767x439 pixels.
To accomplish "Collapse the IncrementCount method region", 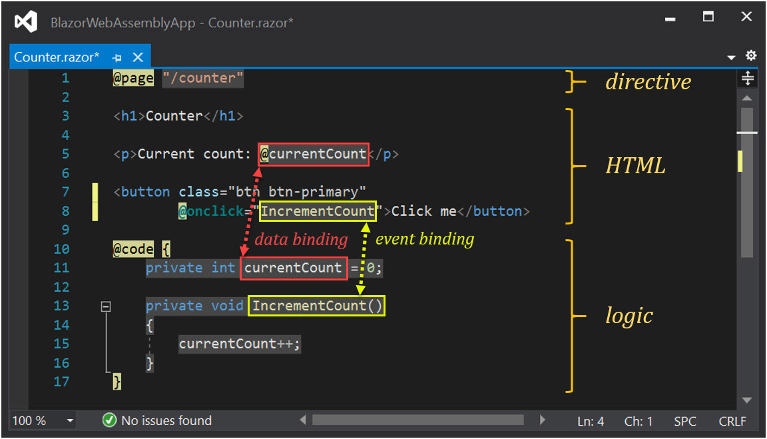I will (105, 306).
